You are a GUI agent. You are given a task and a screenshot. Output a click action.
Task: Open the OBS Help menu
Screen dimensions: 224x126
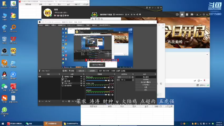[95, 25]
